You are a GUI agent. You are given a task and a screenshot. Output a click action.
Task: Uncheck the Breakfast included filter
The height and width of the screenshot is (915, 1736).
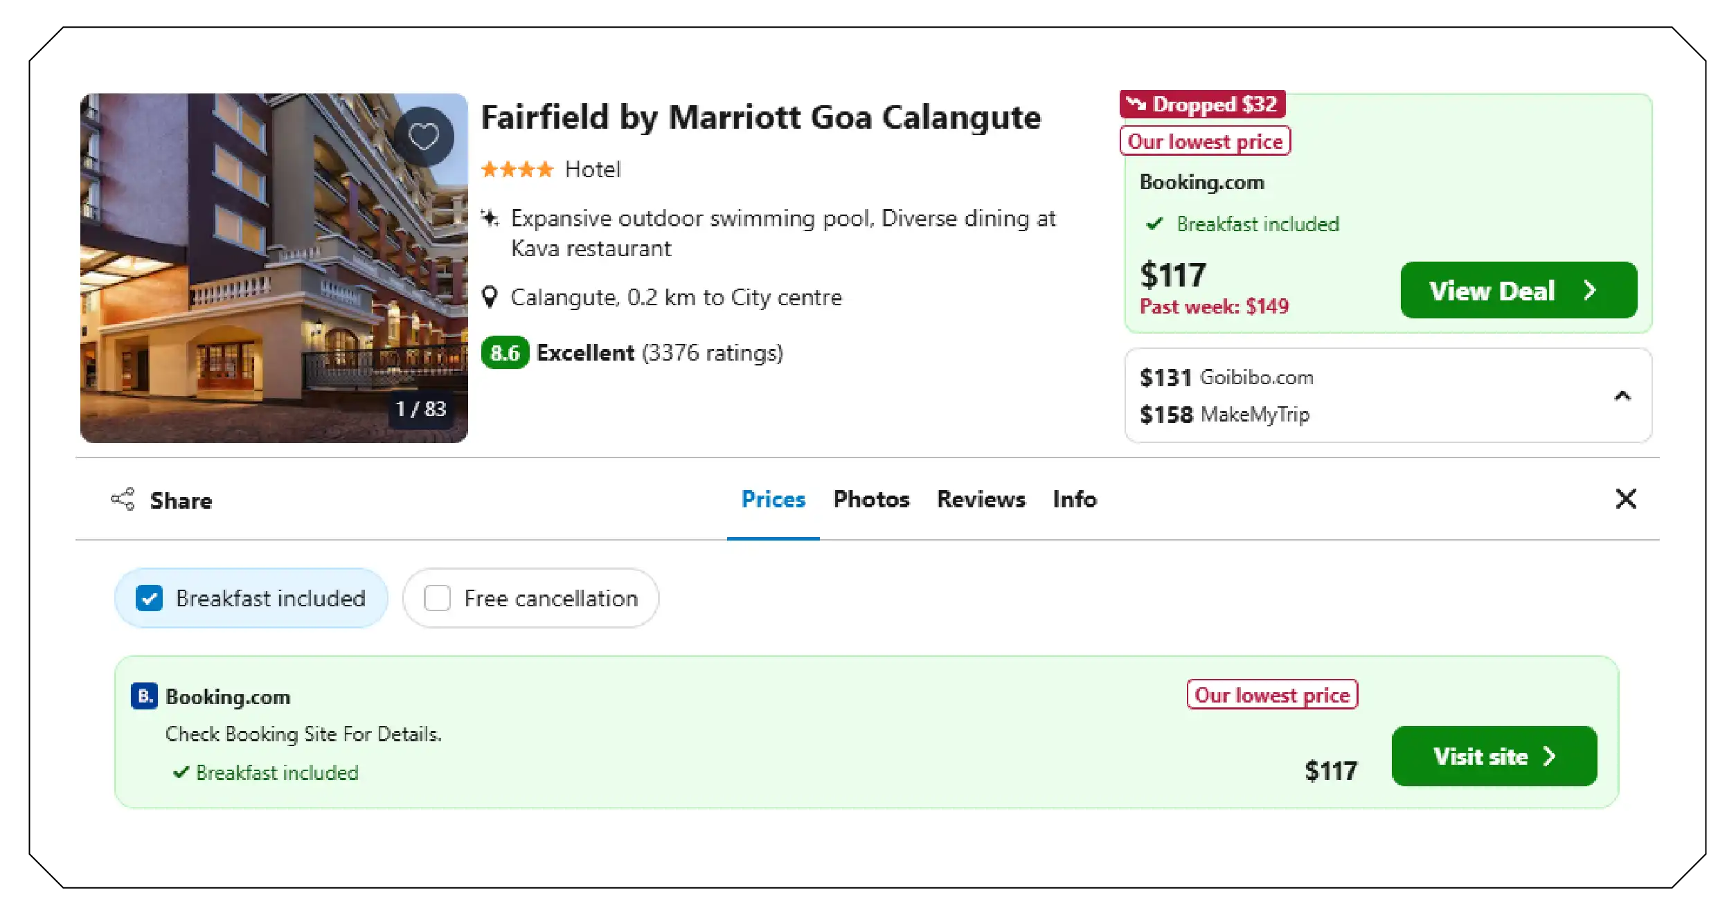click(150, 598)
